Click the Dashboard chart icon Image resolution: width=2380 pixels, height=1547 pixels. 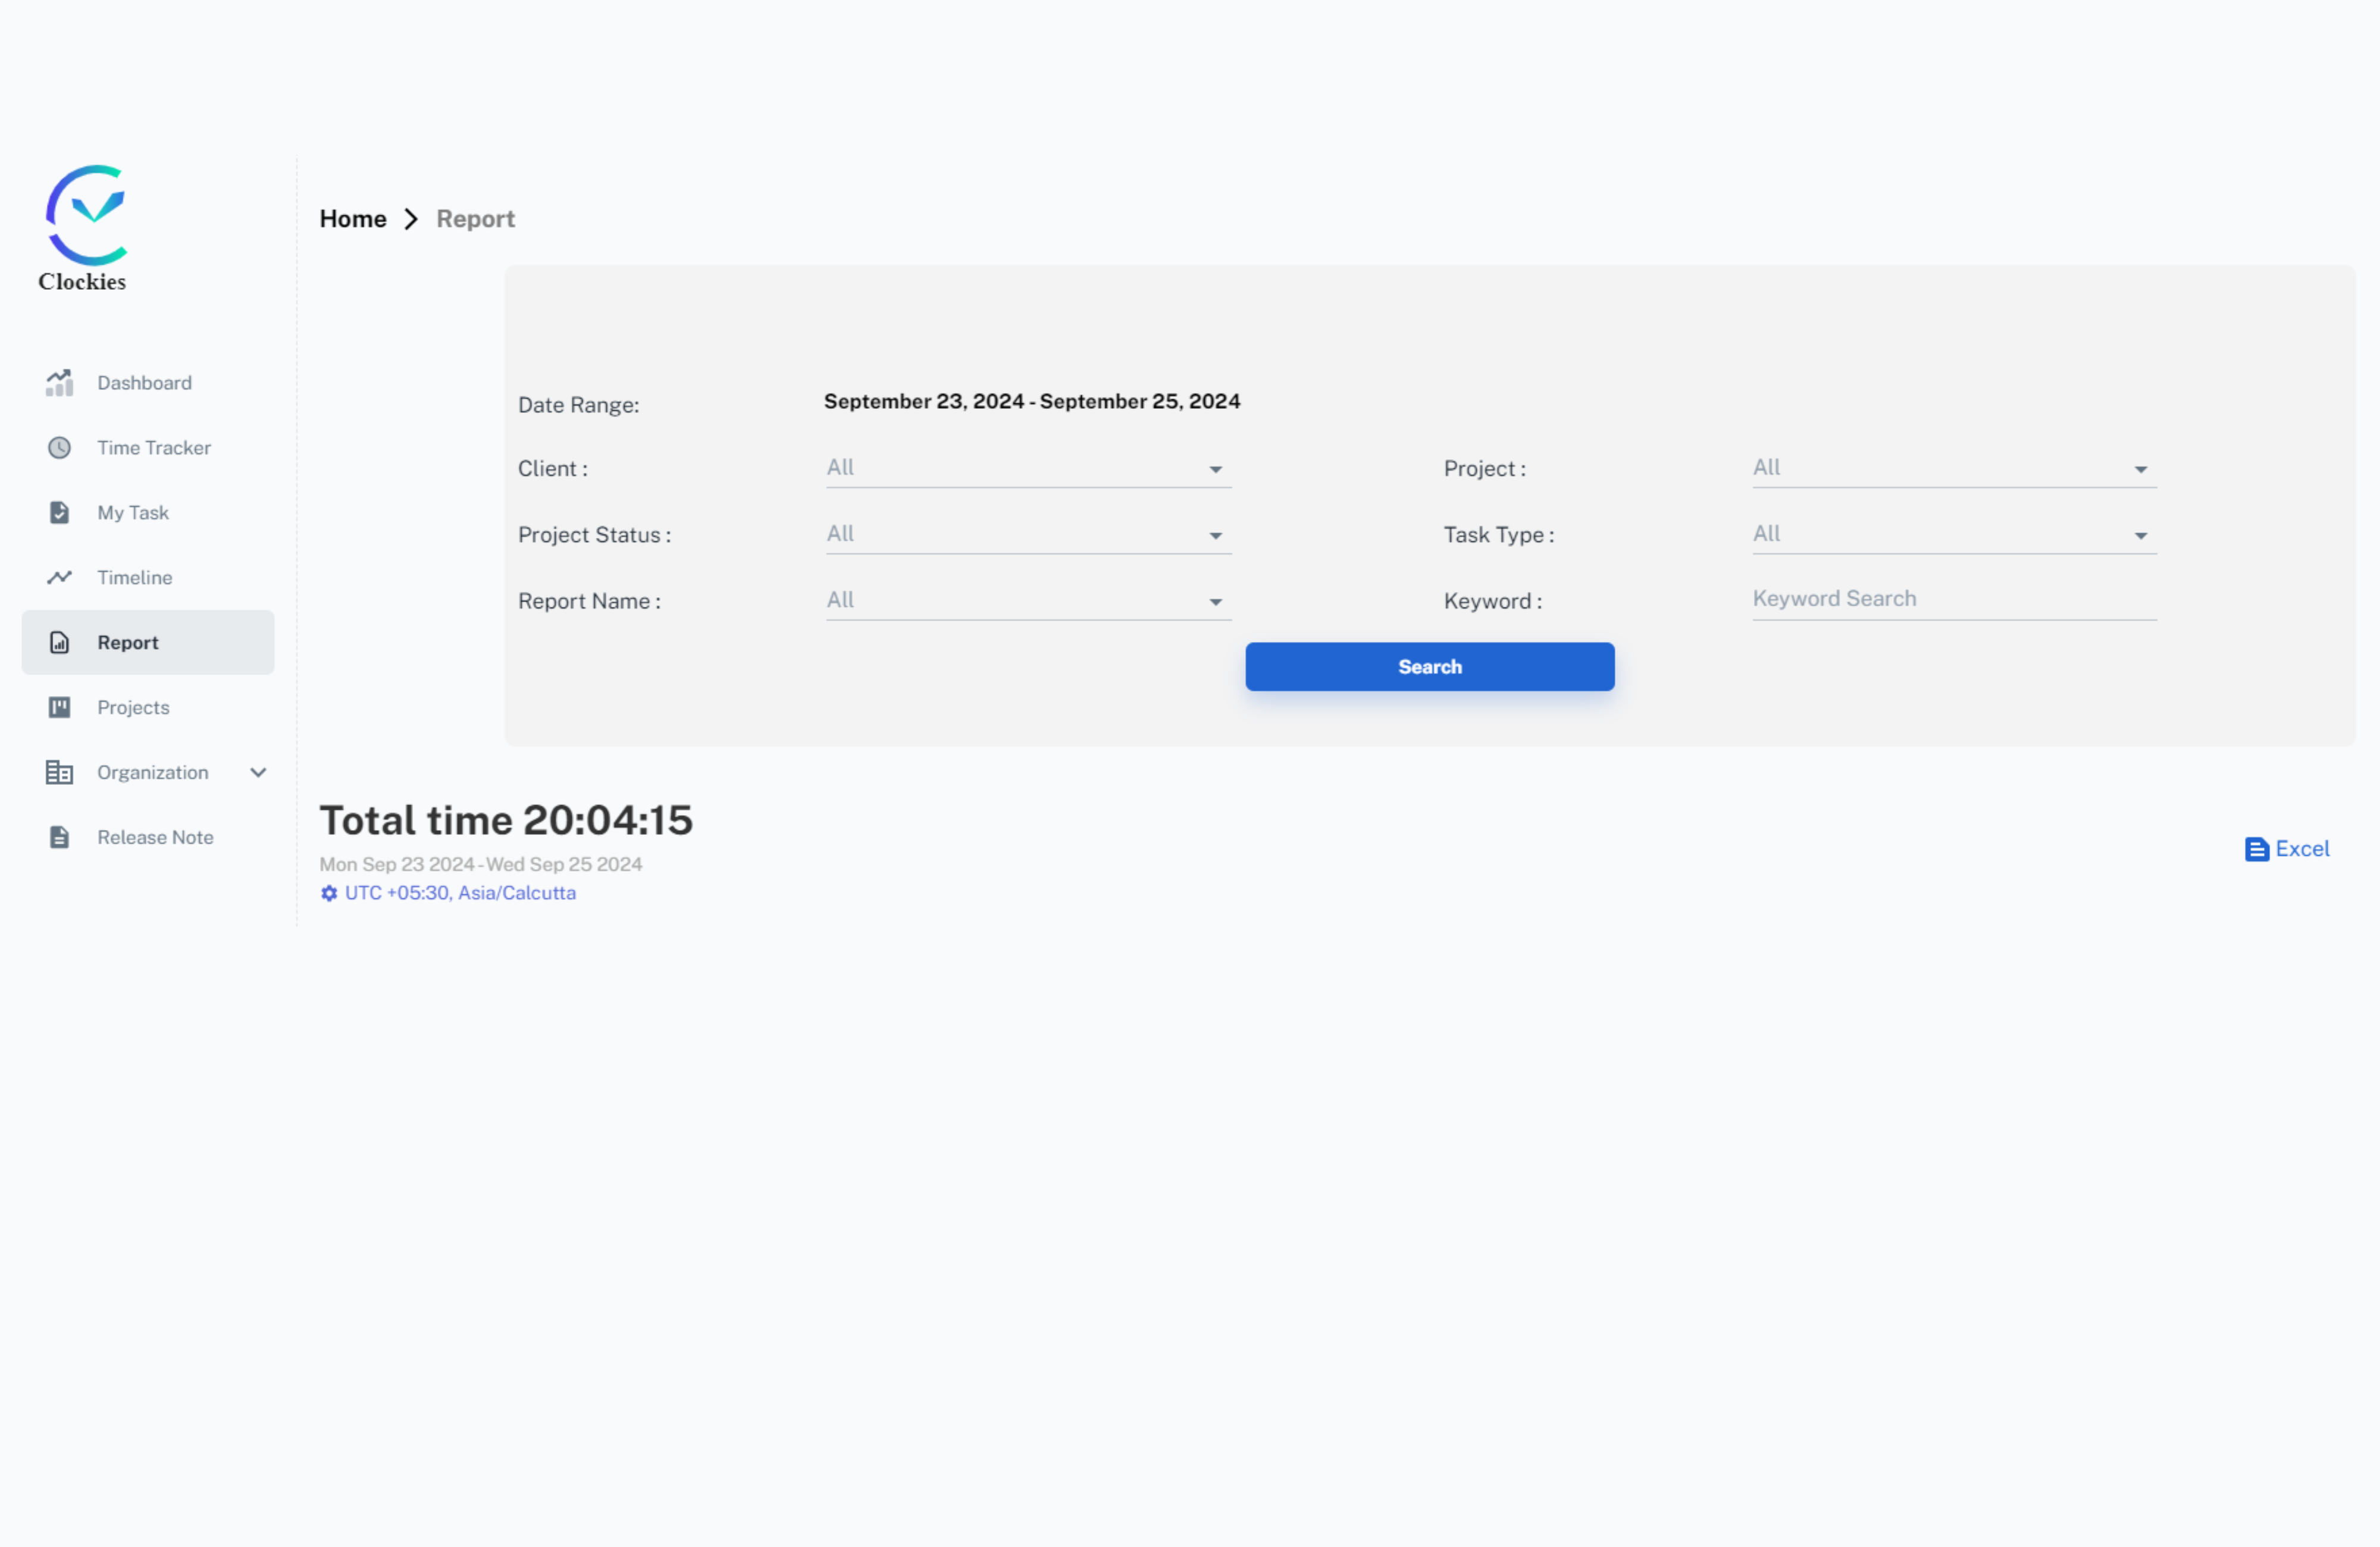(x=59, y=383)
